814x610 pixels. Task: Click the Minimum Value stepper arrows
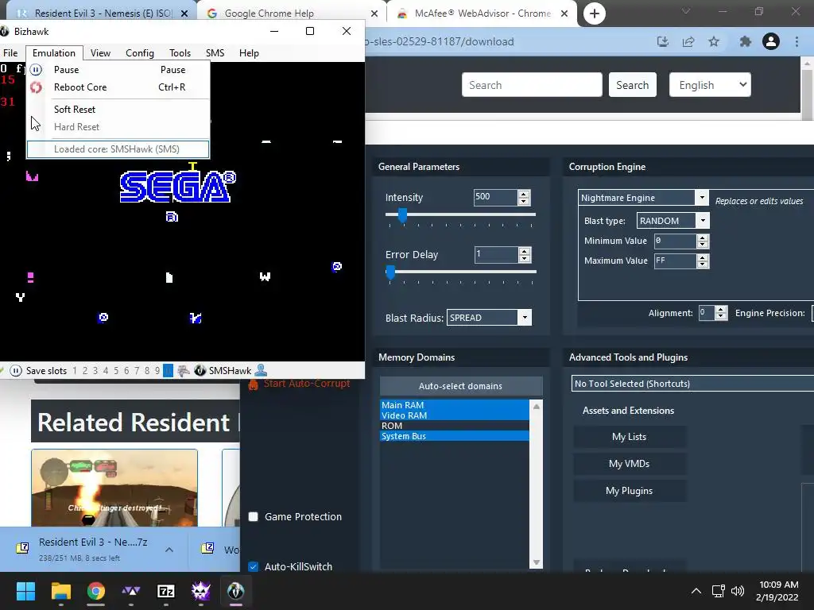pos(703,241)
